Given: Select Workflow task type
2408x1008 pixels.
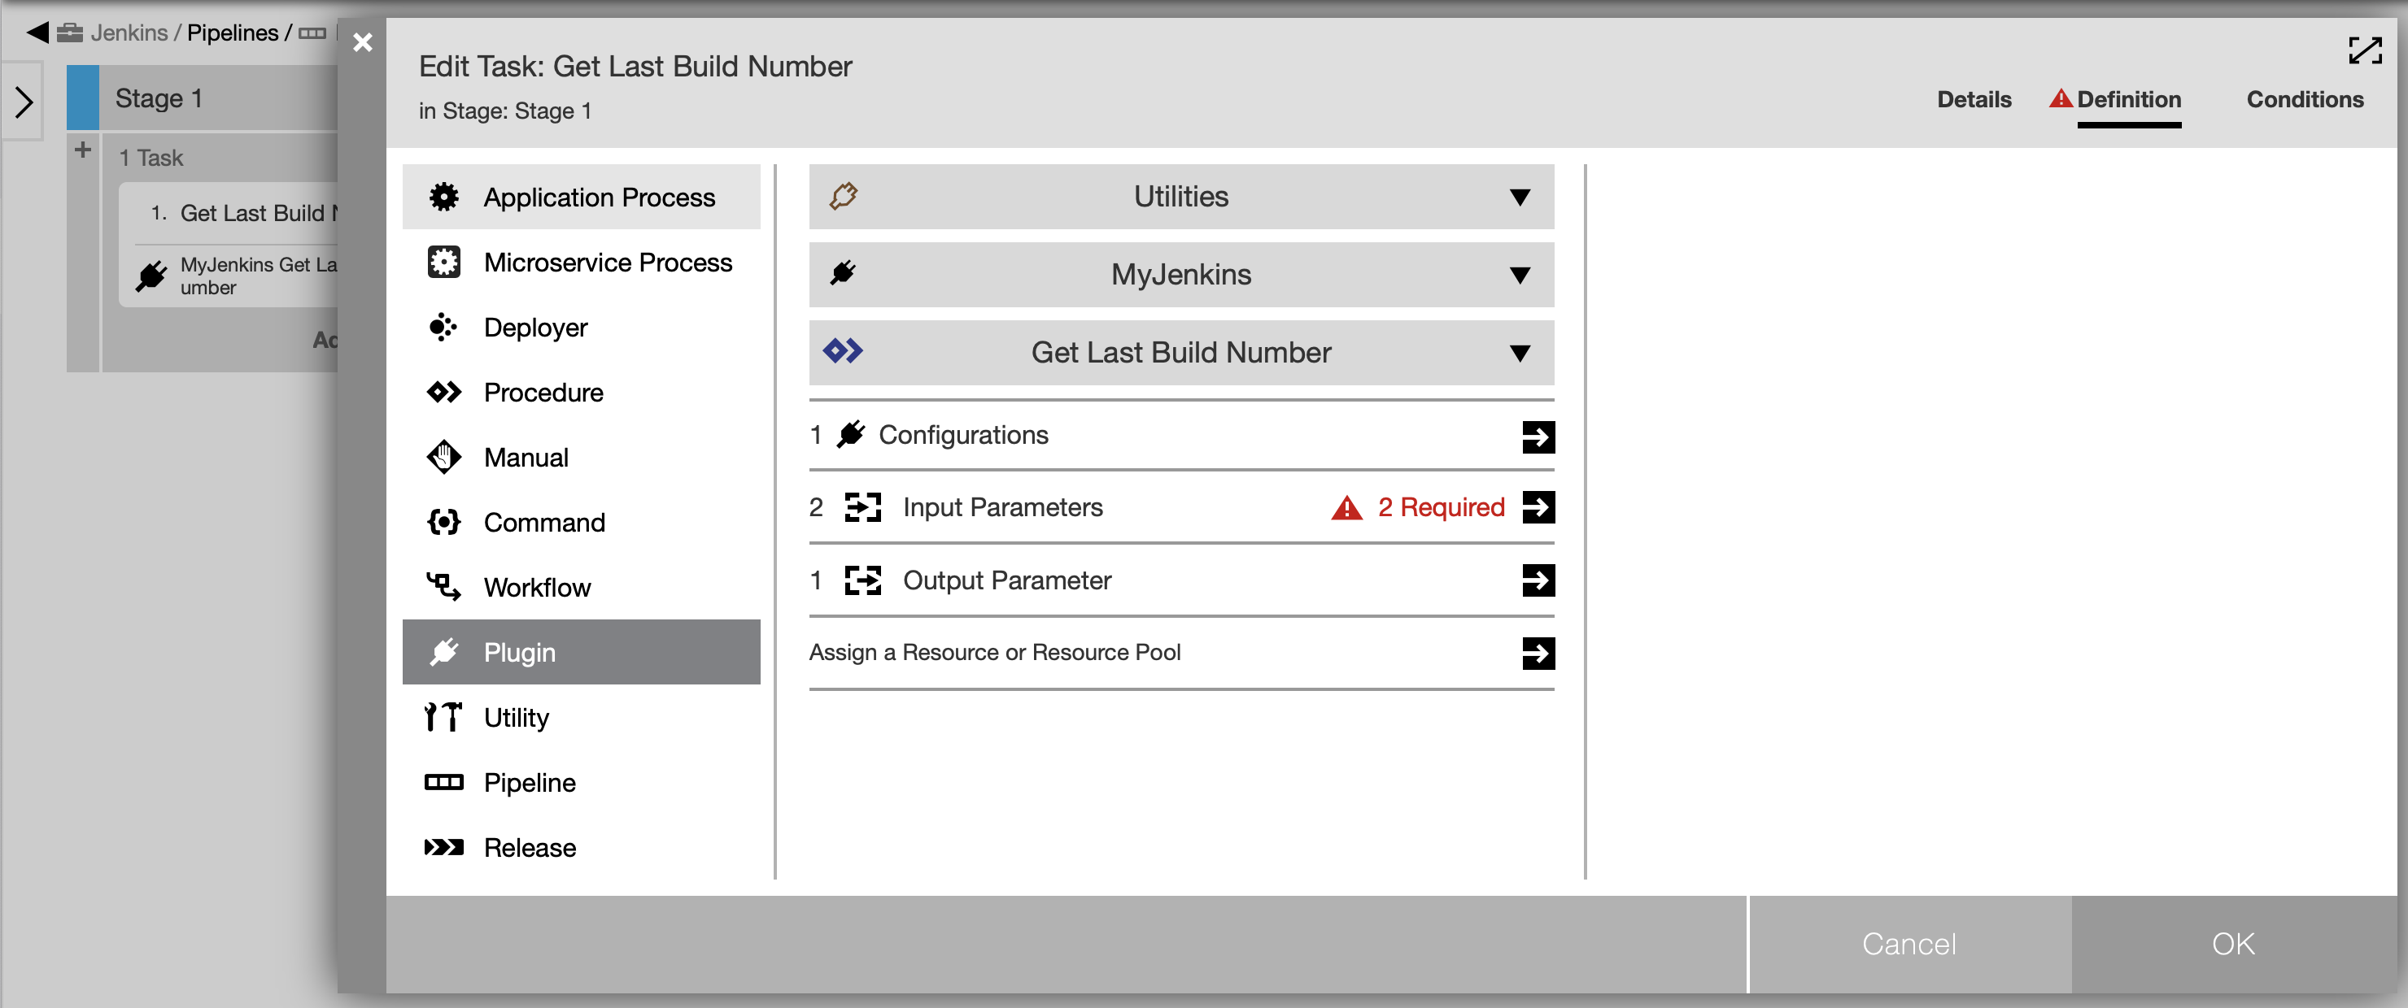Looking at the screenshot, I should tap(582, 588).
